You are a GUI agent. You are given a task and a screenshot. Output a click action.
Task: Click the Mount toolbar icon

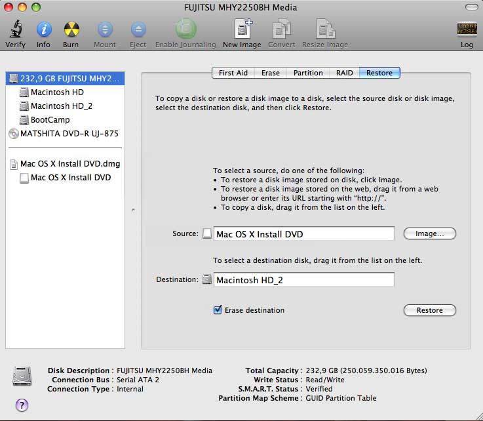point(105,30)
